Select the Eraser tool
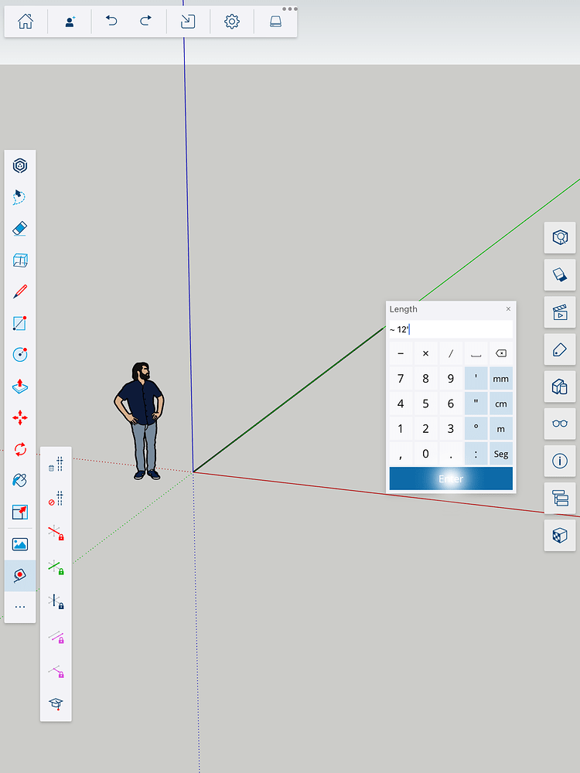Image resolution: width=580 pixels, height=773 pixels. click(20, 229)
